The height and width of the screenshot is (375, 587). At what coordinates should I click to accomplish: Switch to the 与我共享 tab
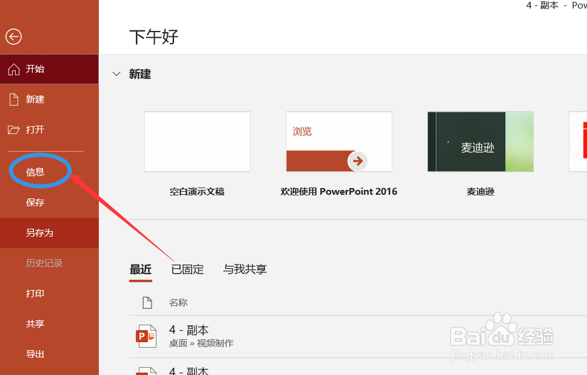pyautogui.click(x=245, y=269)
